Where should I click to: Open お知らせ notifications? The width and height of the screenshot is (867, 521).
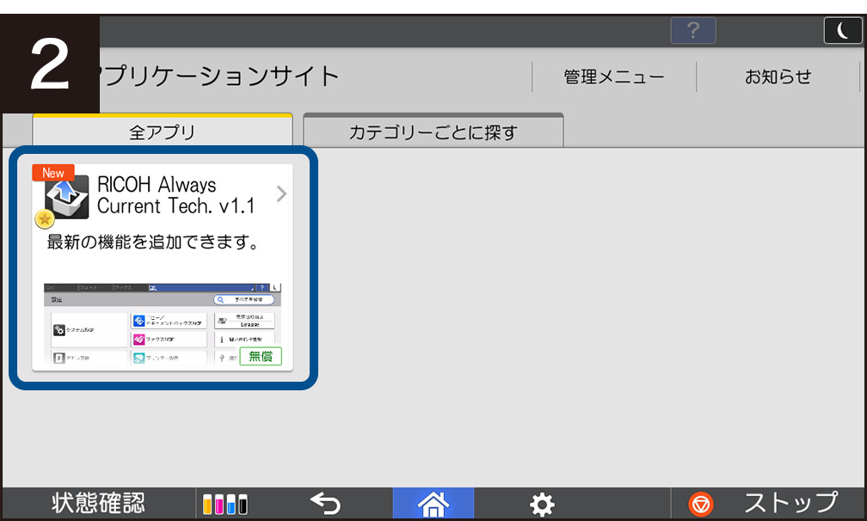click(778, 77)
